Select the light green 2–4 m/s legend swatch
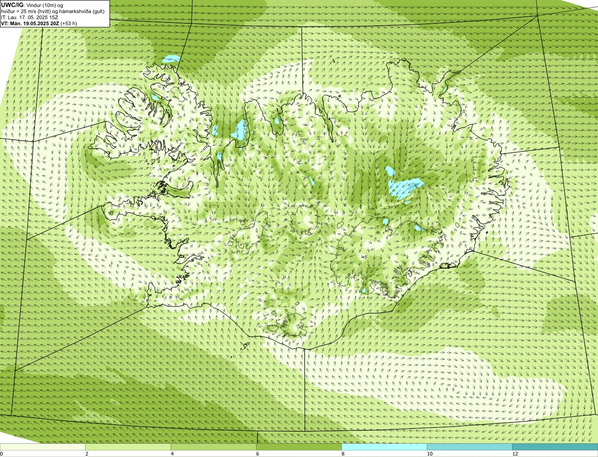 128,447
